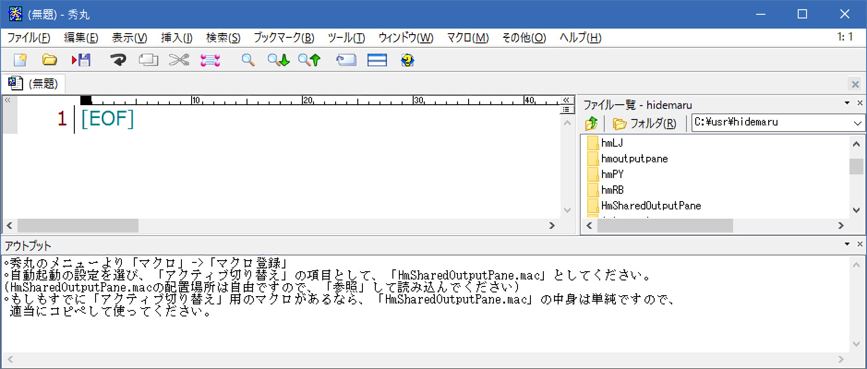Switch to the (無題) document tab
Viewport: 867px width, 369px height.
pyautogui.click(x=34, y=83)
